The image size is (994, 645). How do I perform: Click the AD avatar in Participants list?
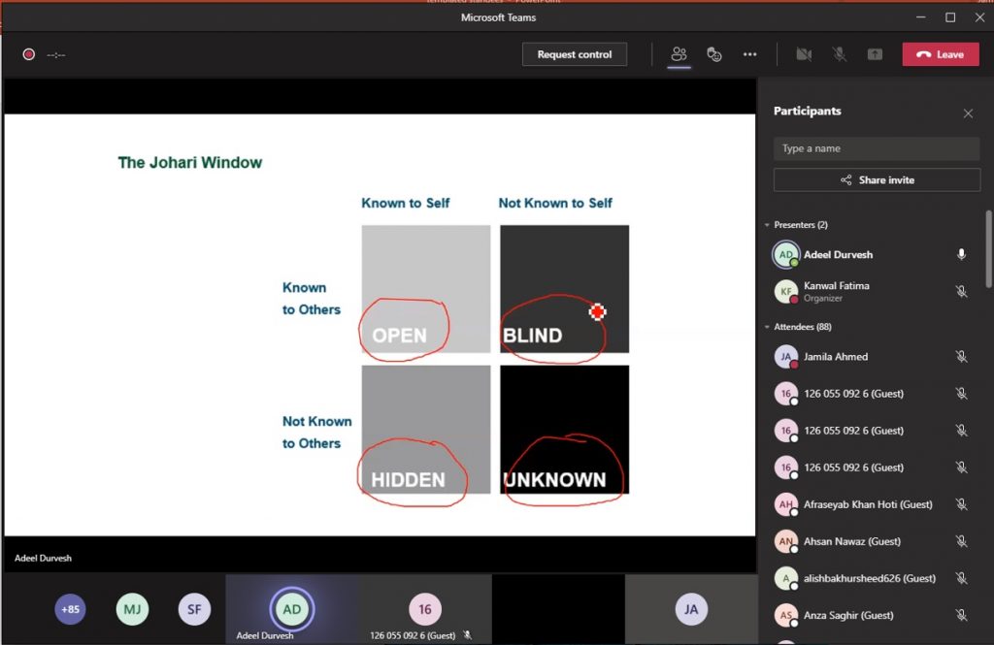[x=786, y=255]
